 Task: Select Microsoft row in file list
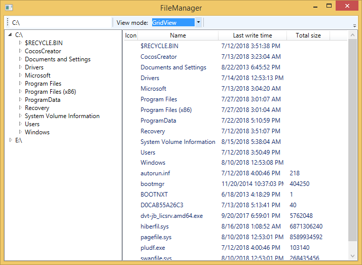point(235,88)
